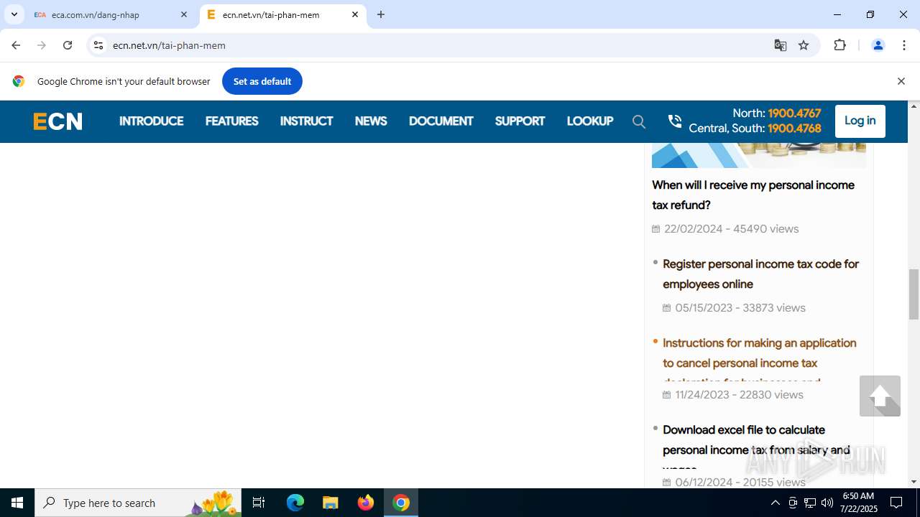Click the Chrome taskbar icon

pyautogui.click(x=401, y=503)
